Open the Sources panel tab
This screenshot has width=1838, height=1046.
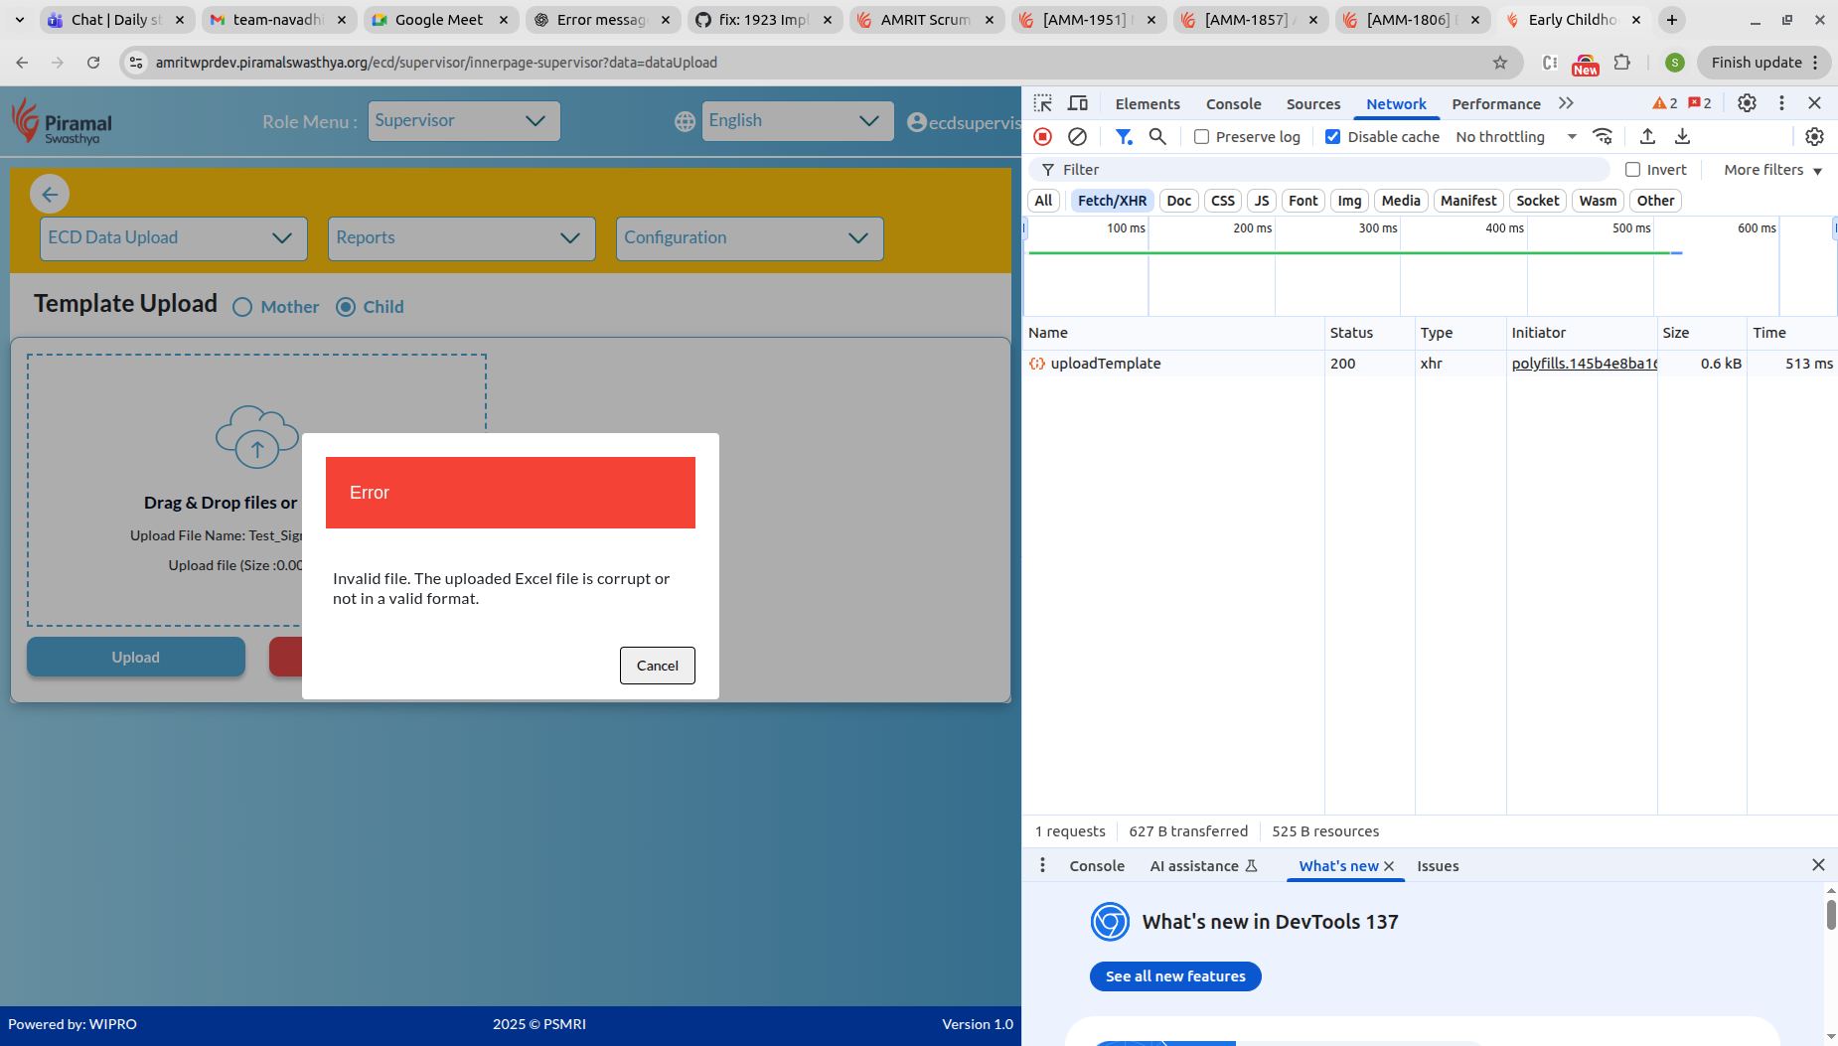(x=1312, y=104)
